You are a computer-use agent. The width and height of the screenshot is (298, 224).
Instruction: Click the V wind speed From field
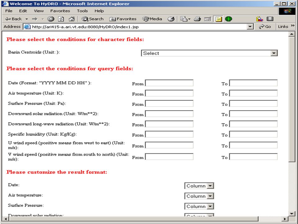pos(169,157)
